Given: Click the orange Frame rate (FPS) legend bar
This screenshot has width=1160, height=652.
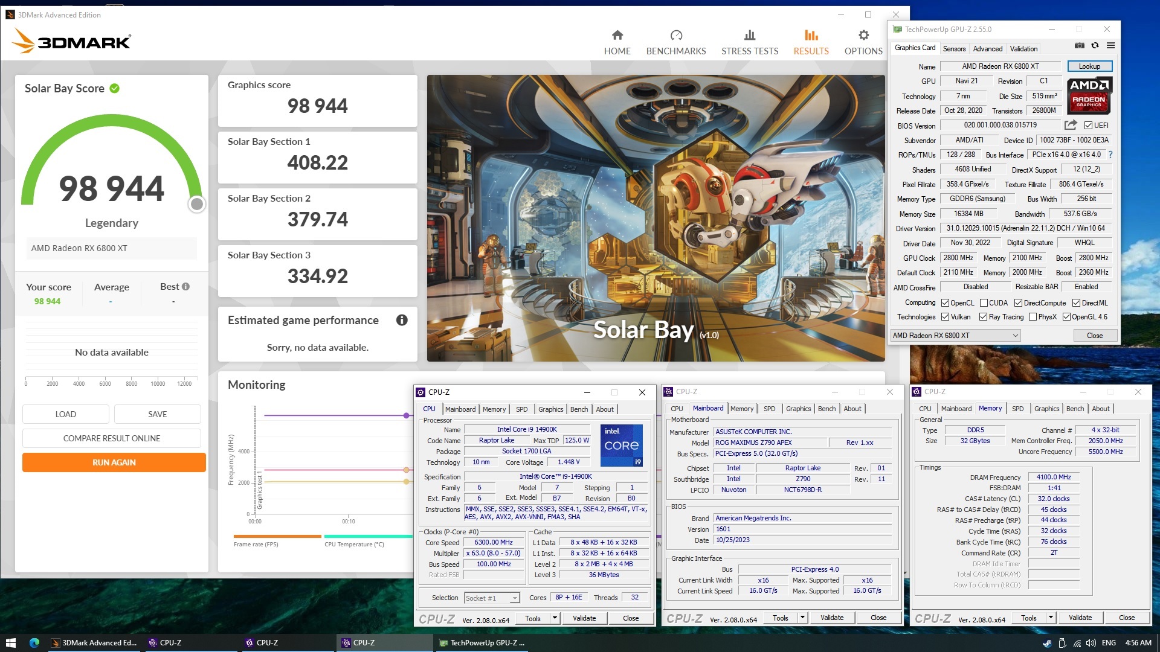Looking at the screenshot, I should (x=277, y=536).
